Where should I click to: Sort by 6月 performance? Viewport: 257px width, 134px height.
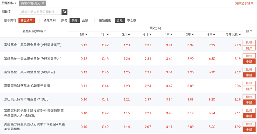tap(147, 35)
